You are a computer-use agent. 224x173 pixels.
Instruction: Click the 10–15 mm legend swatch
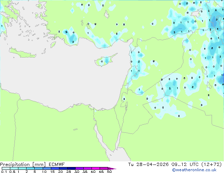coord(47,168)
